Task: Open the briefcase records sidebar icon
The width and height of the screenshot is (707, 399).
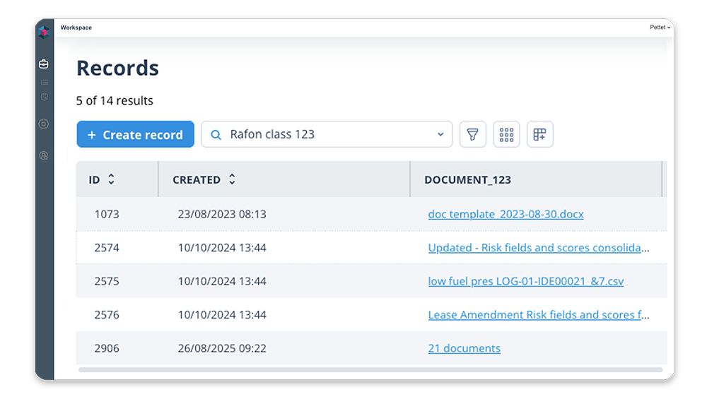Action: (44, 64)
